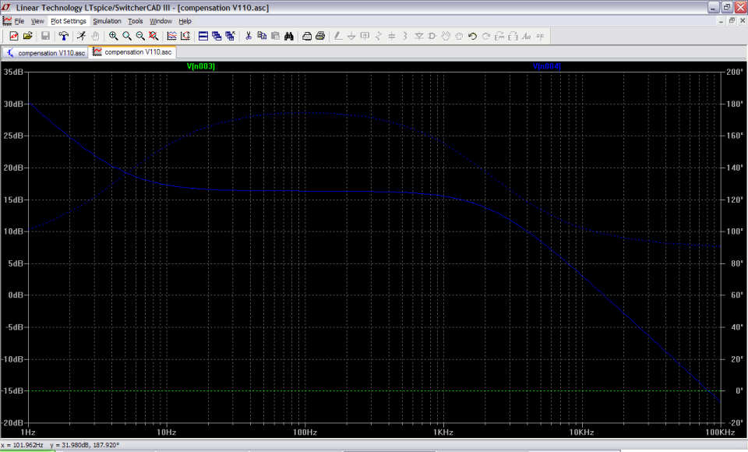Screen dimensions: 748x452
Task: Click the New Schematic toolbar icon
Action: pyautogui.click(x=14, y=36)
